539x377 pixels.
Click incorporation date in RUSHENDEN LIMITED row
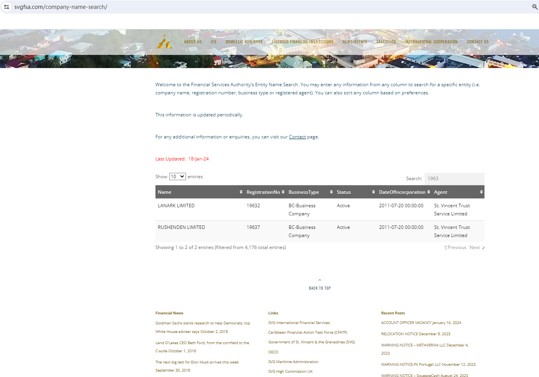click(401, 227)
